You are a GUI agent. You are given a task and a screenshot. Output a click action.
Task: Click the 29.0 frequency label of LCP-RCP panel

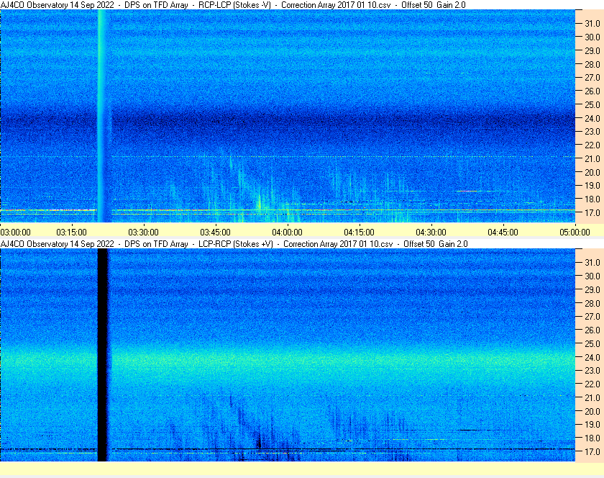pyautogui.click(x=592, y=289)
